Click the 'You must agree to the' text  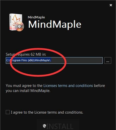coord(24,86)
